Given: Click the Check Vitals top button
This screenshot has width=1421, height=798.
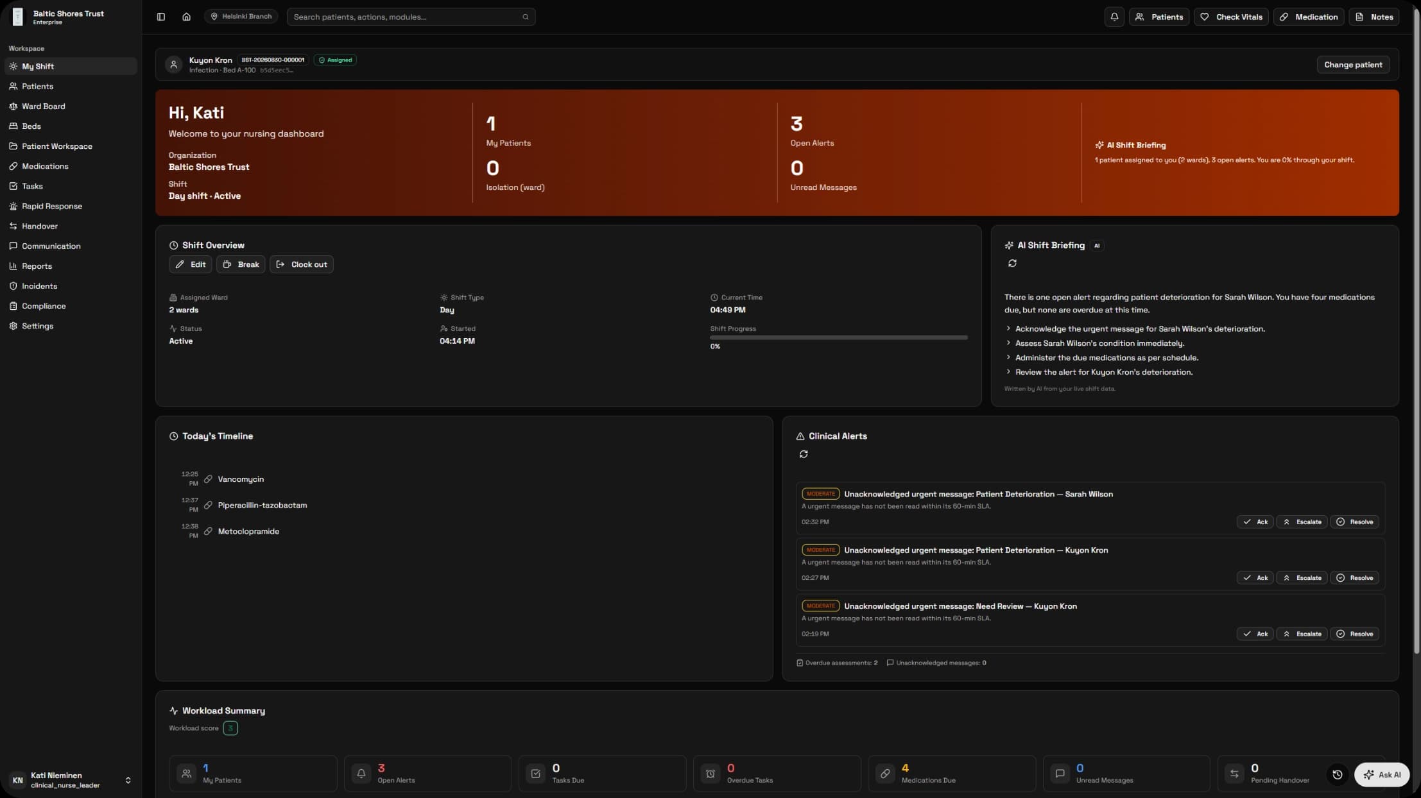Looking at the screenshot, I should coord(1231,17).
